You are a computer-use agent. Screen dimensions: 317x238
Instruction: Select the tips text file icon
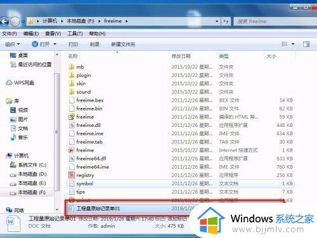(72, 192)
